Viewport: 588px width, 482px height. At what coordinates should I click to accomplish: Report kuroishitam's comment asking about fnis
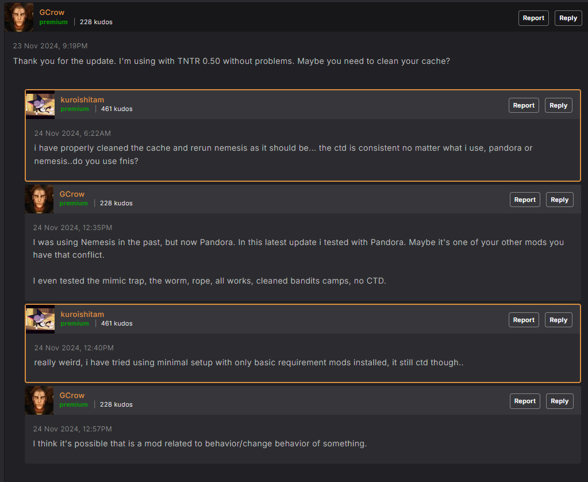(524, 105)
